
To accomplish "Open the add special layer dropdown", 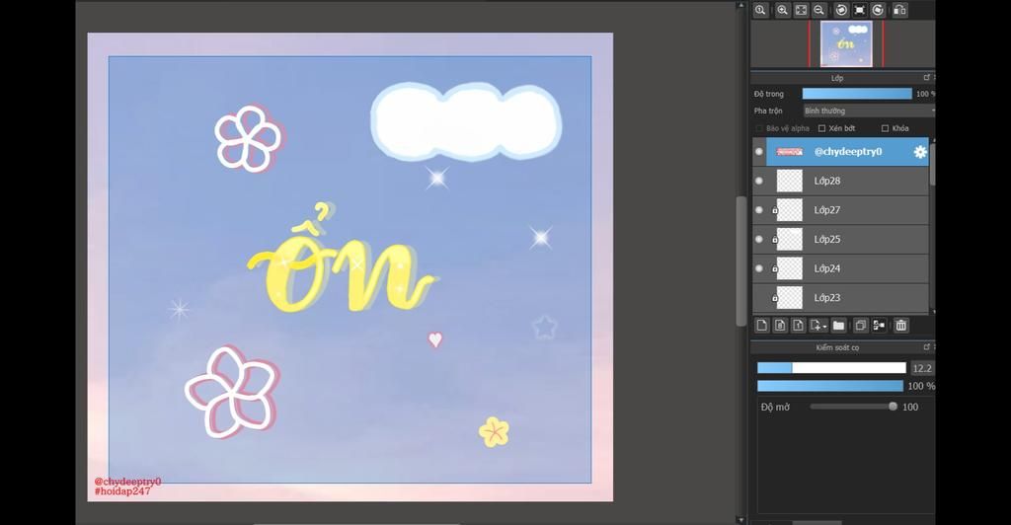I will click(818, 326).
